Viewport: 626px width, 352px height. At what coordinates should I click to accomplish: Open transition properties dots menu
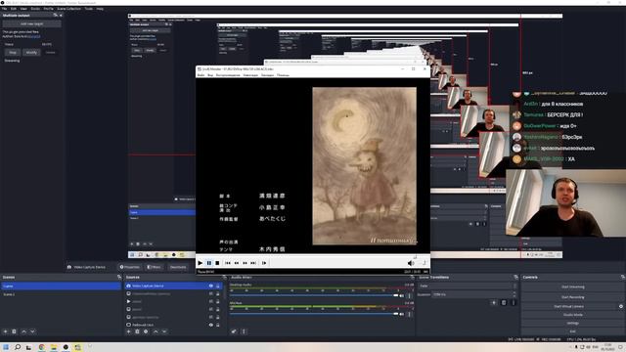click(514, 302)
